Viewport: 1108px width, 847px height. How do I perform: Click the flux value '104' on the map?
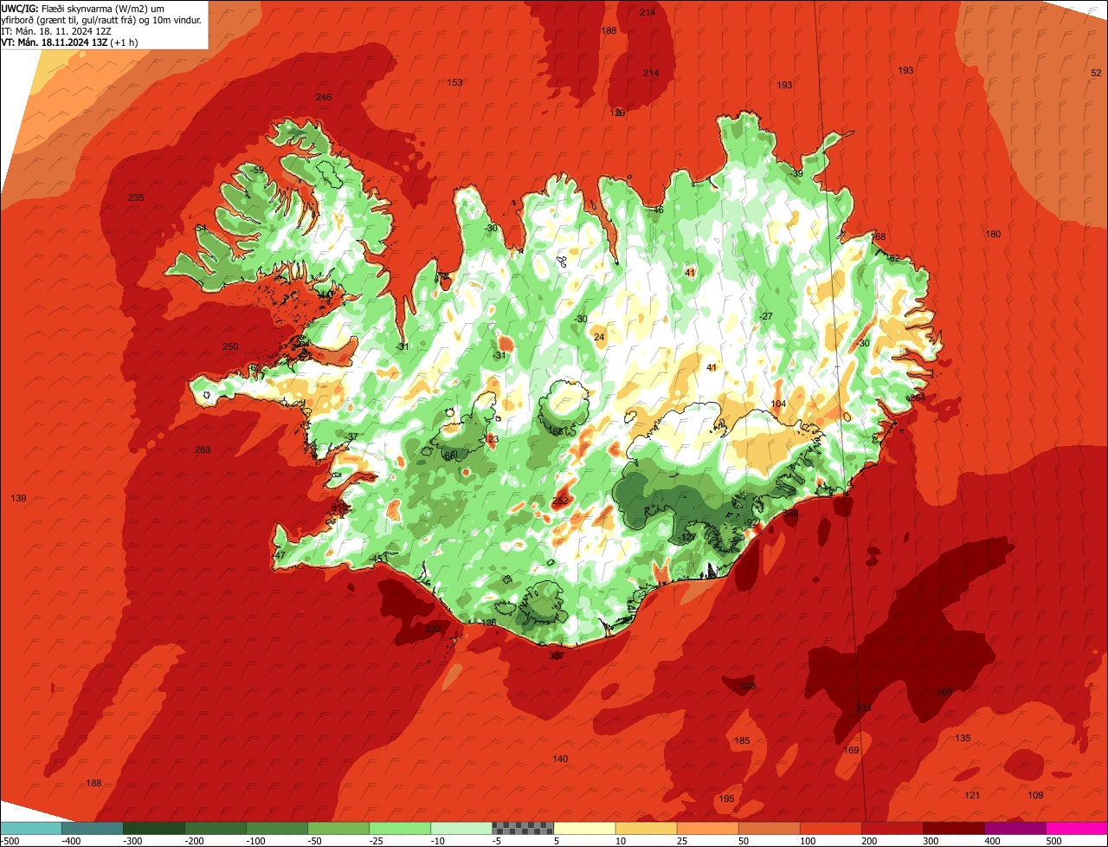(778, 404)
